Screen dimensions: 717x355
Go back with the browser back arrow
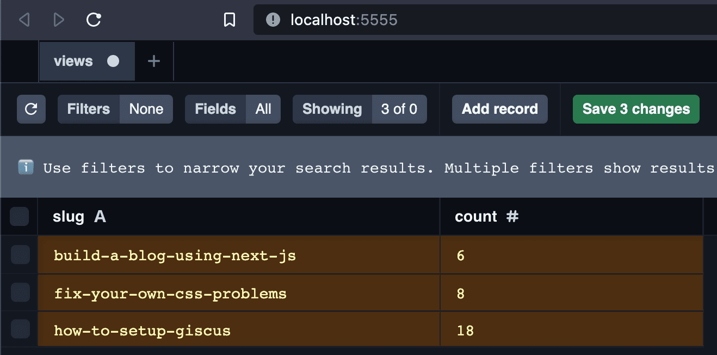pos(24,20)
